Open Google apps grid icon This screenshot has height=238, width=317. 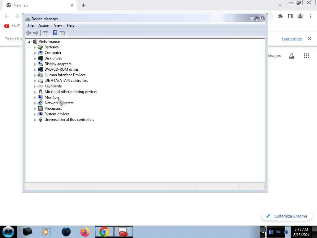click(x=306, y=56)
